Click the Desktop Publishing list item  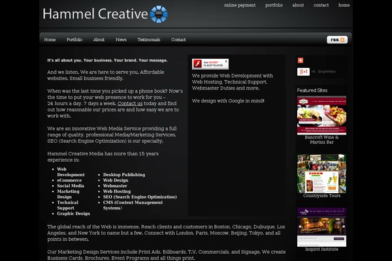coord(124,175)
